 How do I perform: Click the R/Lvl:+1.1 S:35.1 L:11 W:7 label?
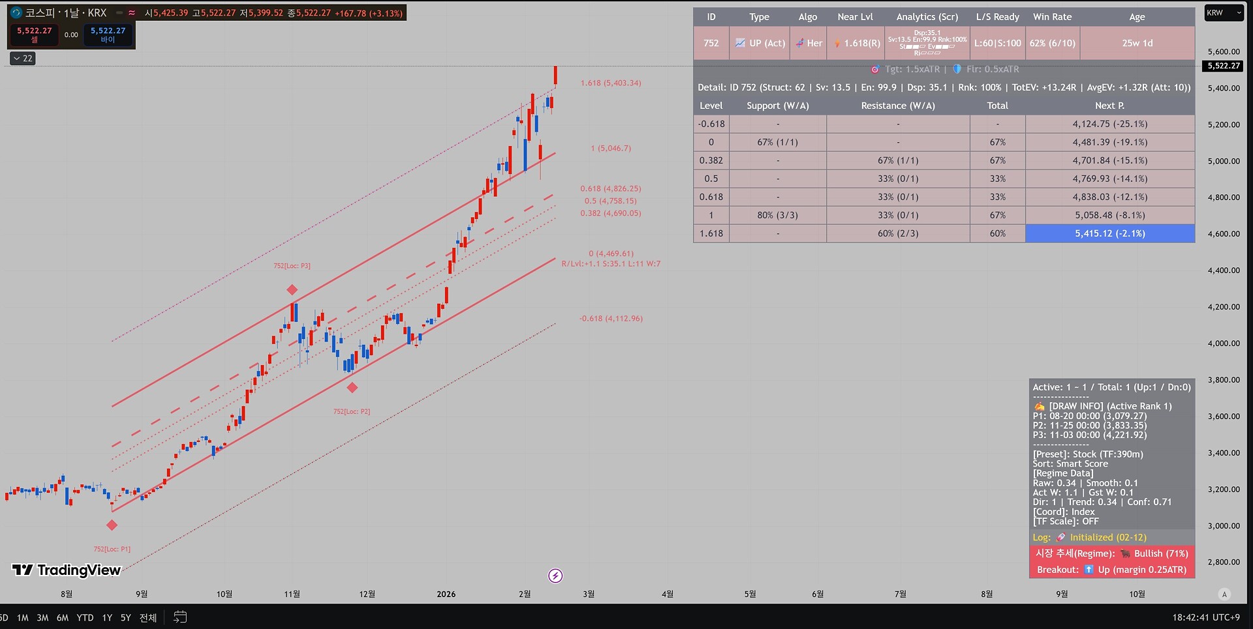tap(611, 264)
